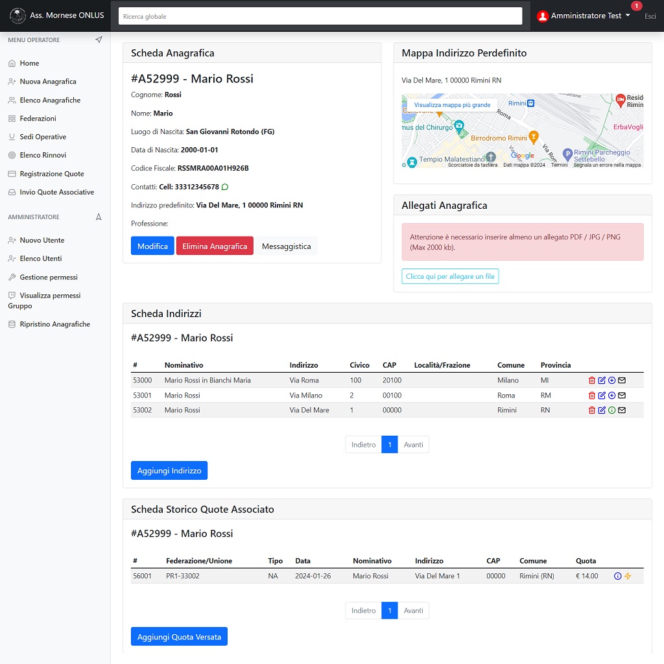The image size is (664, 664).
Task: Open Elenco Anagrafiche in sidebar
Action: point(50,101)
